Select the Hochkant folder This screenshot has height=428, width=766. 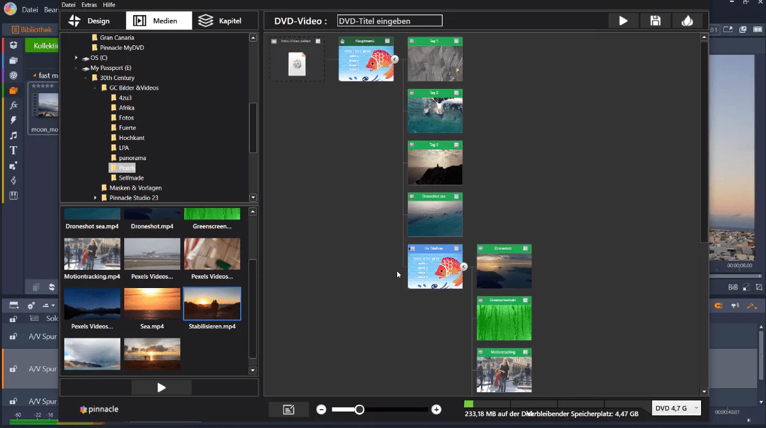127,138
